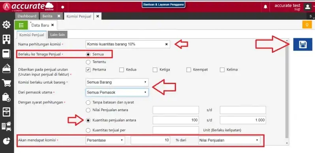
Task: Click the green list view button
Action: coord(21,25)
